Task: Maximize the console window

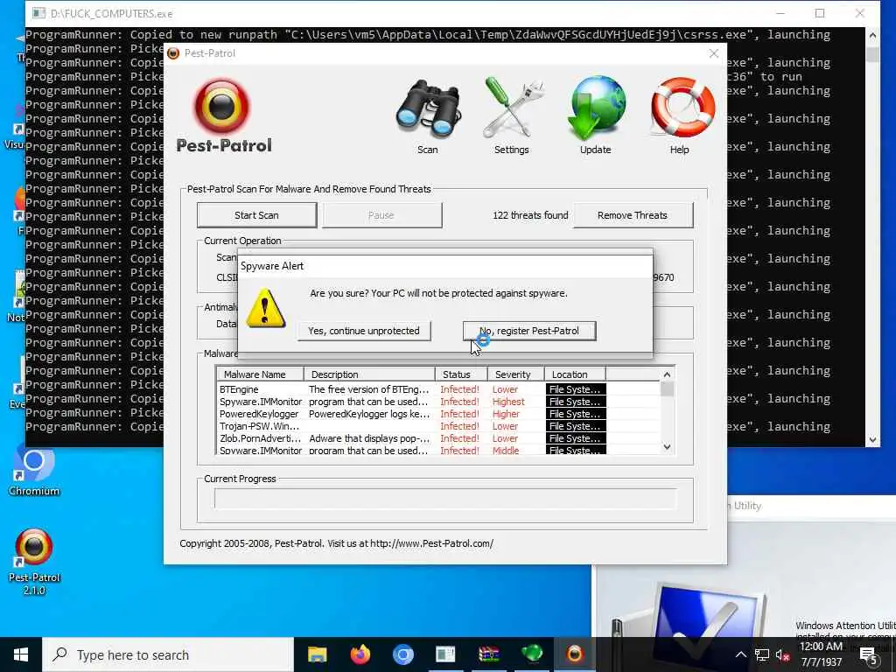Action: 820,13
